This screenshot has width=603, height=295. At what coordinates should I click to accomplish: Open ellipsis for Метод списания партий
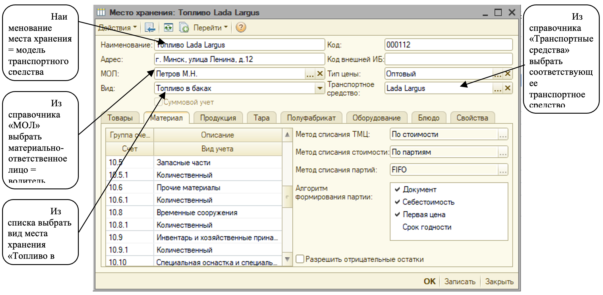pos(503,170)
